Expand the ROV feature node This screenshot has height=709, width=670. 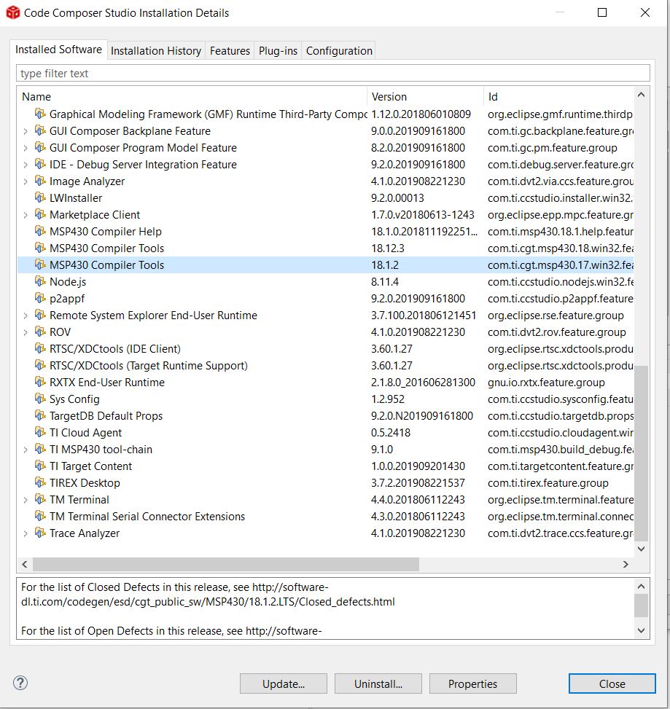(x=26, y=332)
